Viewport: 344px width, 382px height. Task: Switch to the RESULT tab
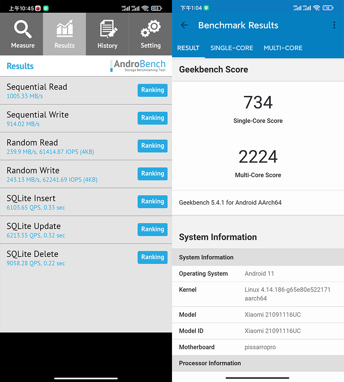click(x=188, y=48)
